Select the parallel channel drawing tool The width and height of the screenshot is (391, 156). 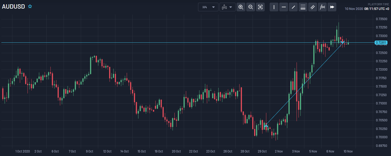coord(313,7)
